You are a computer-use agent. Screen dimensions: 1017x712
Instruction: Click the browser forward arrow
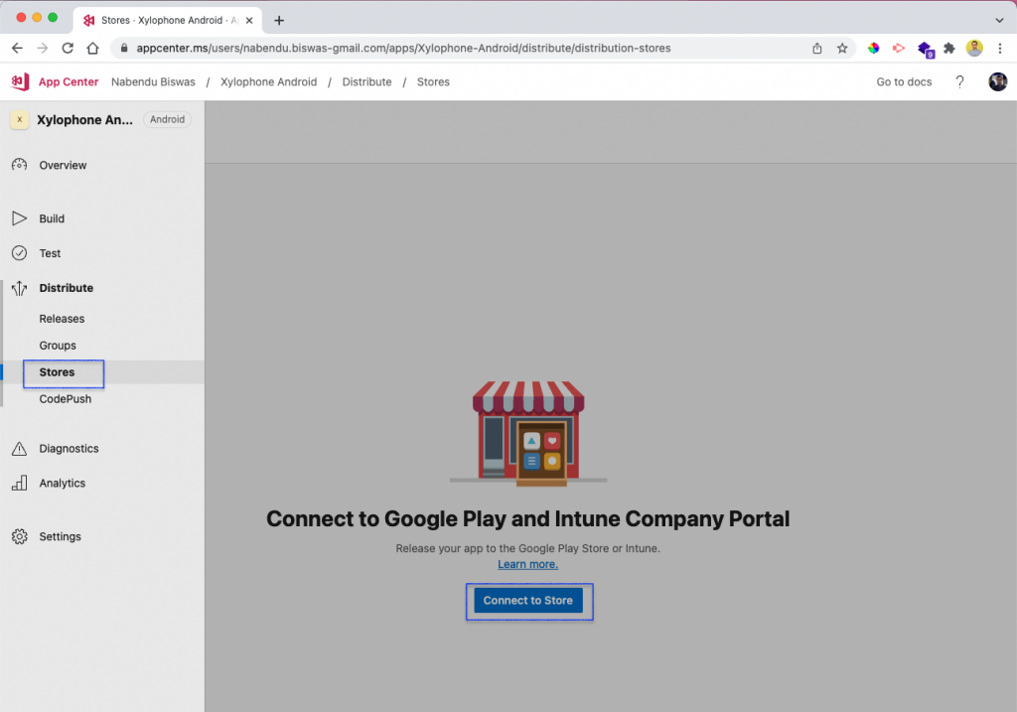pos(42,48)
